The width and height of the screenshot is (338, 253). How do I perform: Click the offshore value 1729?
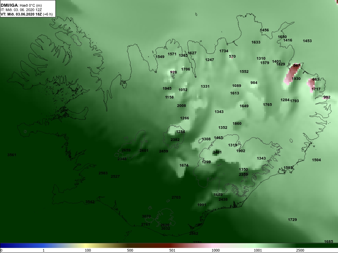[x=292, y=220]
